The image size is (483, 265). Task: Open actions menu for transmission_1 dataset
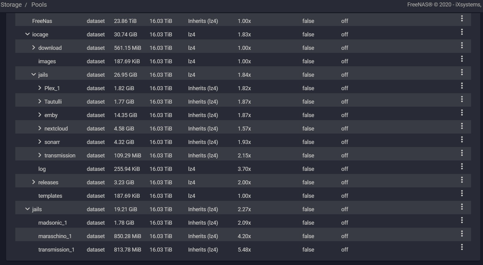[x=462, y=247]
